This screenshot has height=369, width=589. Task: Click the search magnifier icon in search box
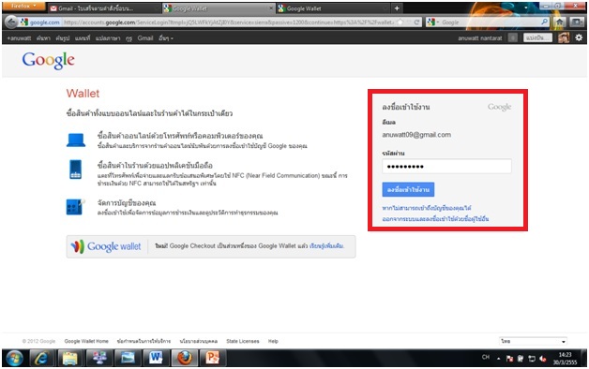click(544, 22)
